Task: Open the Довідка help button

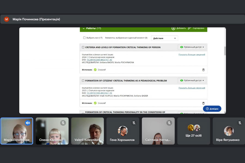Action: [212, 109]
